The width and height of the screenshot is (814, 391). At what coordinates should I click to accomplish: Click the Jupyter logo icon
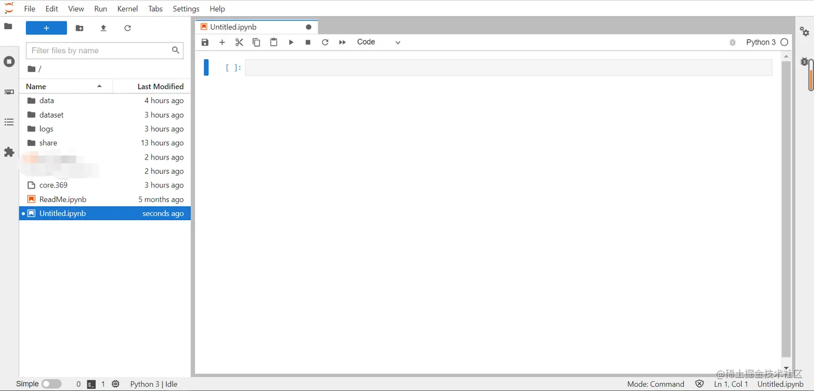coord(9,9)
